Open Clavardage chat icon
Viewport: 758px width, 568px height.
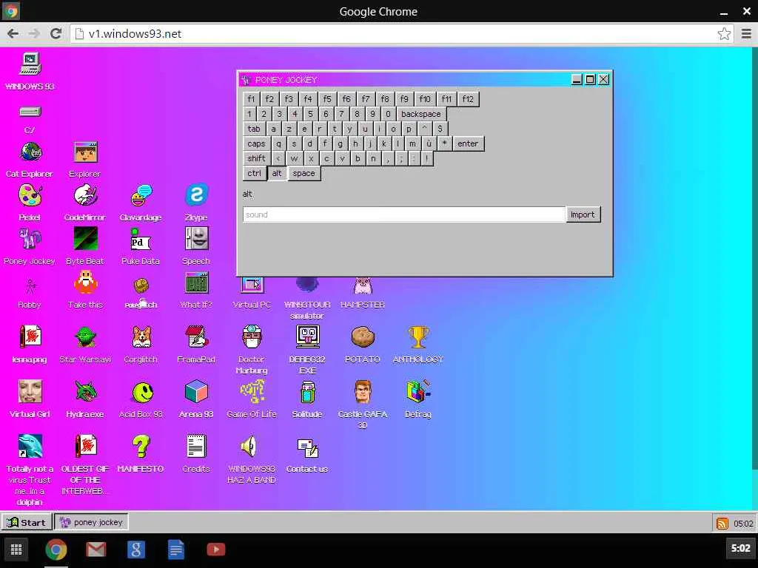[141, 196]
